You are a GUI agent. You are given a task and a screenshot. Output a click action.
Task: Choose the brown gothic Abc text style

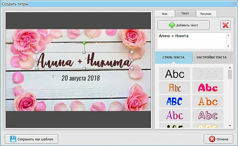pyautogui.click(x=175, y=88)
